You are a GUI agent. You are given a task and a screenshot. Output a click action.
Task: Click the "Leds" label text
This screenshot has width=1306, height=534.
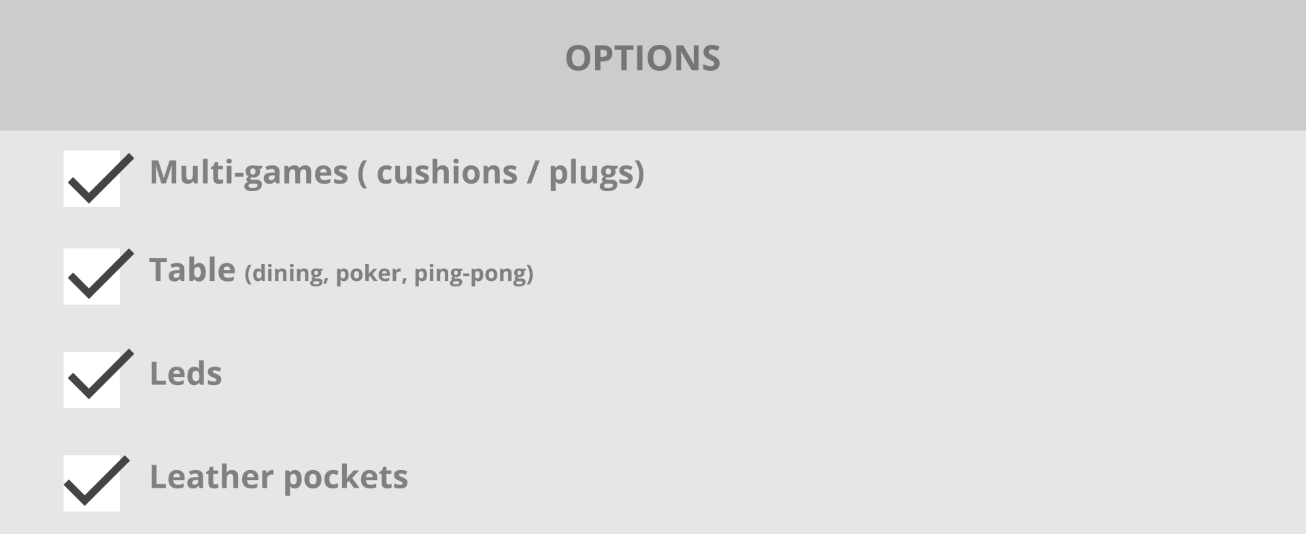click(186, 374)
